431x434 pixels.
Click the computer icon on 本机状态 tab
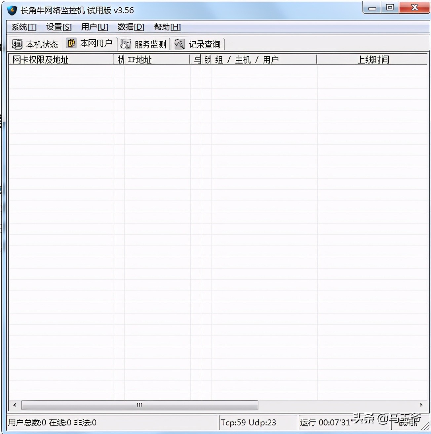click(17, 43)
